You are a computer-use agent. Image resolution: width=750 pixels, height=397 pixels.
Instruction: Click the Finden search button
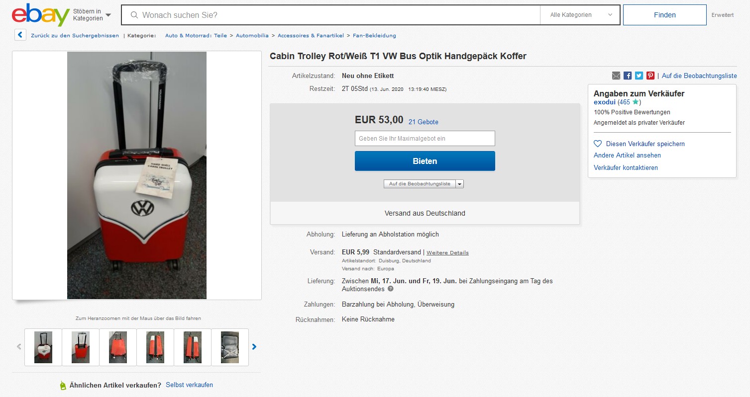click(x=664, y=15)
